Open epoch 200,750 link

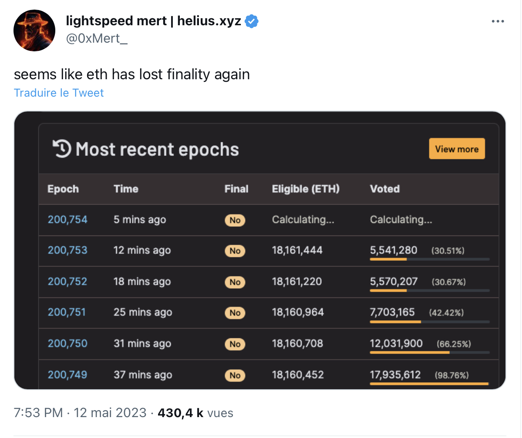tap(67, 344)
